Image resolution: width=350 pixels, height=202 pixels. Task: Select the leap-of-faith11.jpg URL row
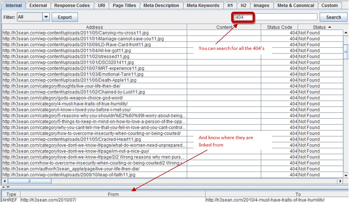(94, 175)
